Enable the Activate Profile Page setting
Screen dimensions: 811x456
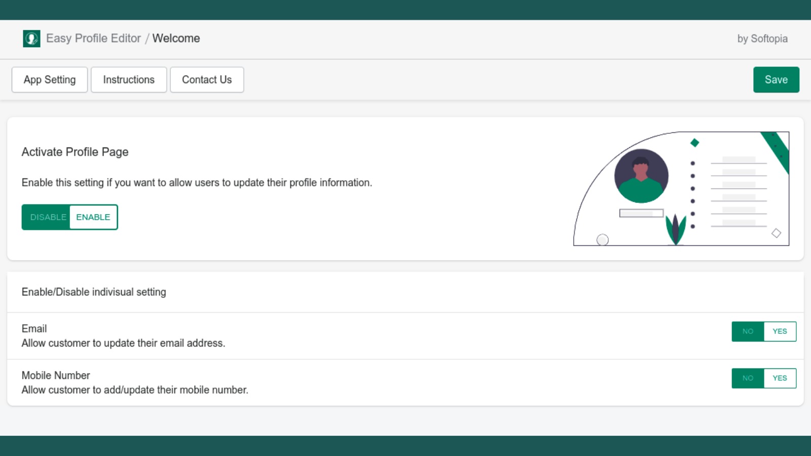coord(93,217)
